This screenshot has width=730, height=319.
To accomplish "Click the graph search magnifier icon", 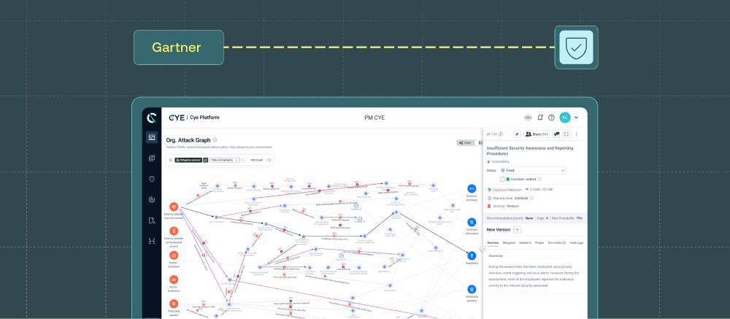I will (x=243, y=160).
